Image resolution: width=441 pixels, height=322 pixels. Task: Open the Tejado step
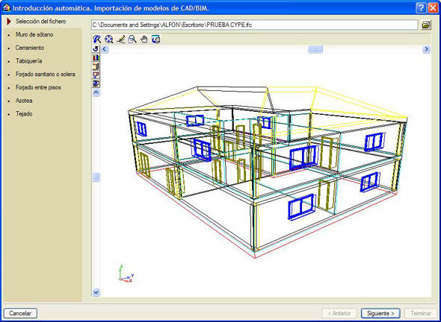coord(24,113)
